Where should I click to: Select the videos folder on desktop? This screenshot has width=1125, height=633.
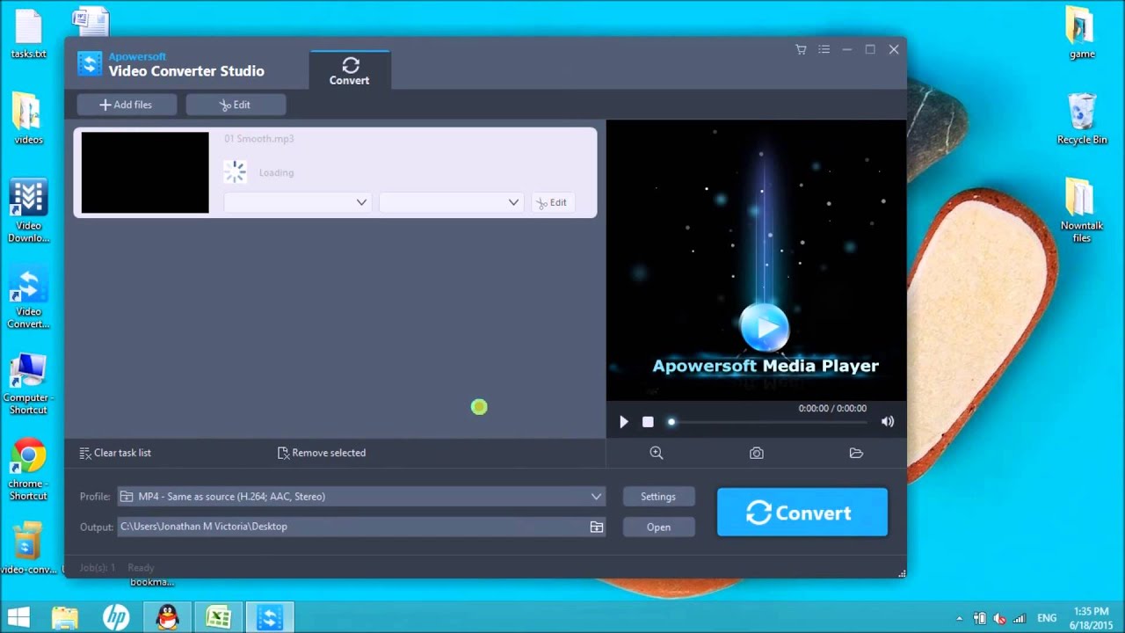(x=28, y=119)
